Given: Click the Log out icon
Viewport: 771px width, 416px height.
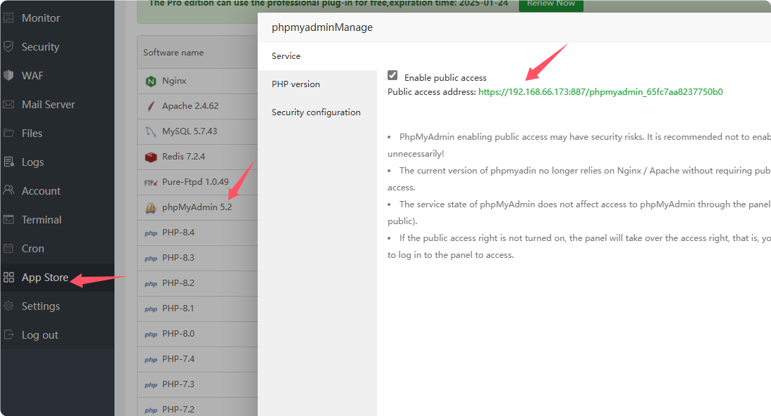Looking at the screenshot, I should coord(8,334).
